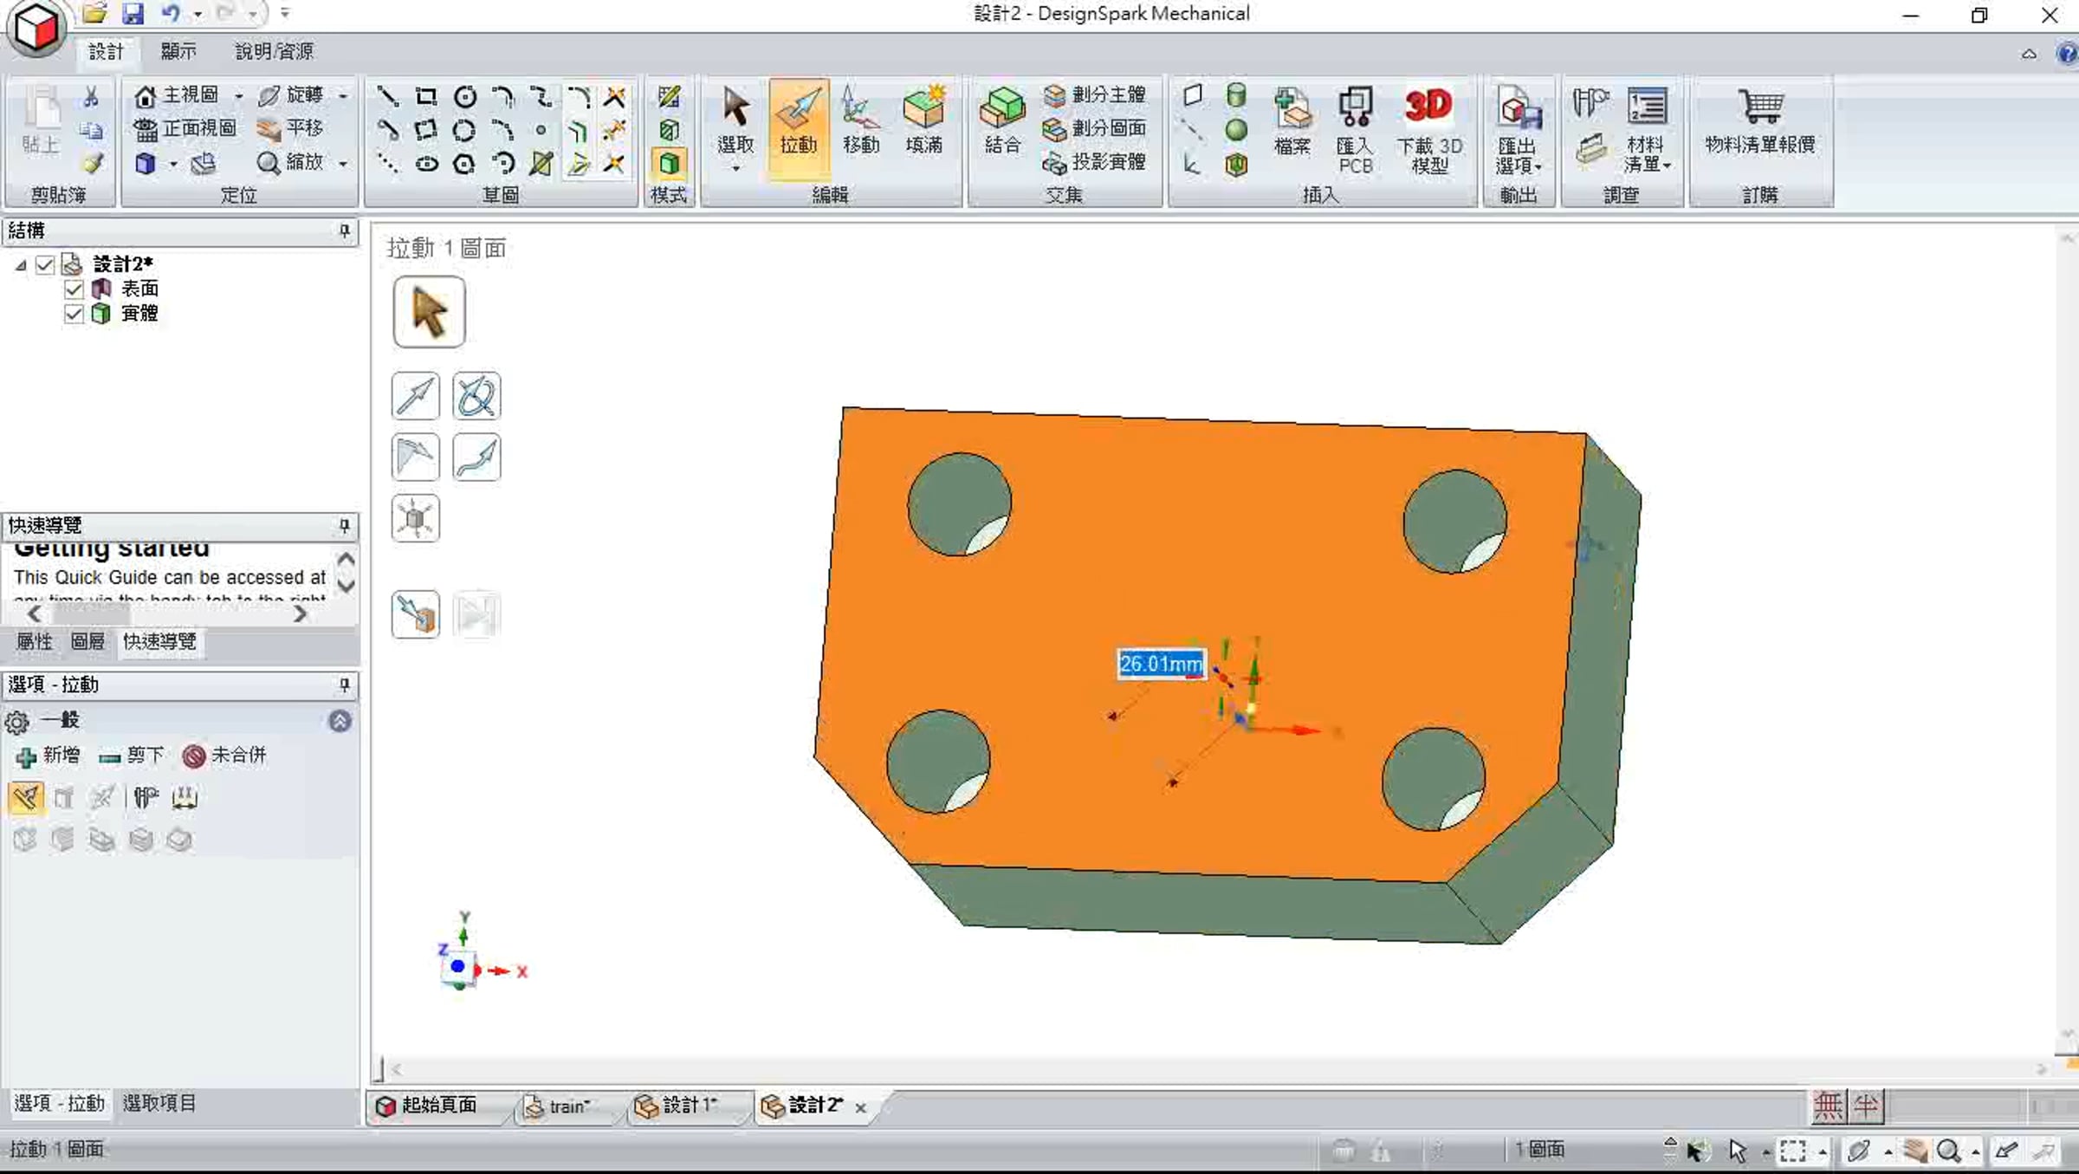Uncheck the 表面 visibility checkbox
Screen dimensions: 2079x1174
(74, 289)
